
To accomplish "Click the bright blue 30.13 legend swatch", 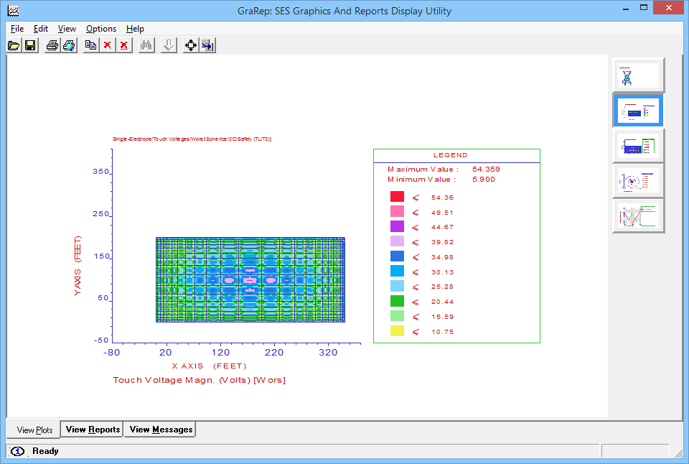I will (397, 272).
